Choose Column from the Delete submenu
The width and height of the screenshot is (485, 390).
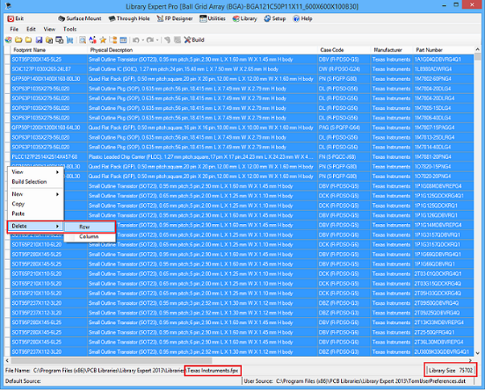88,237
